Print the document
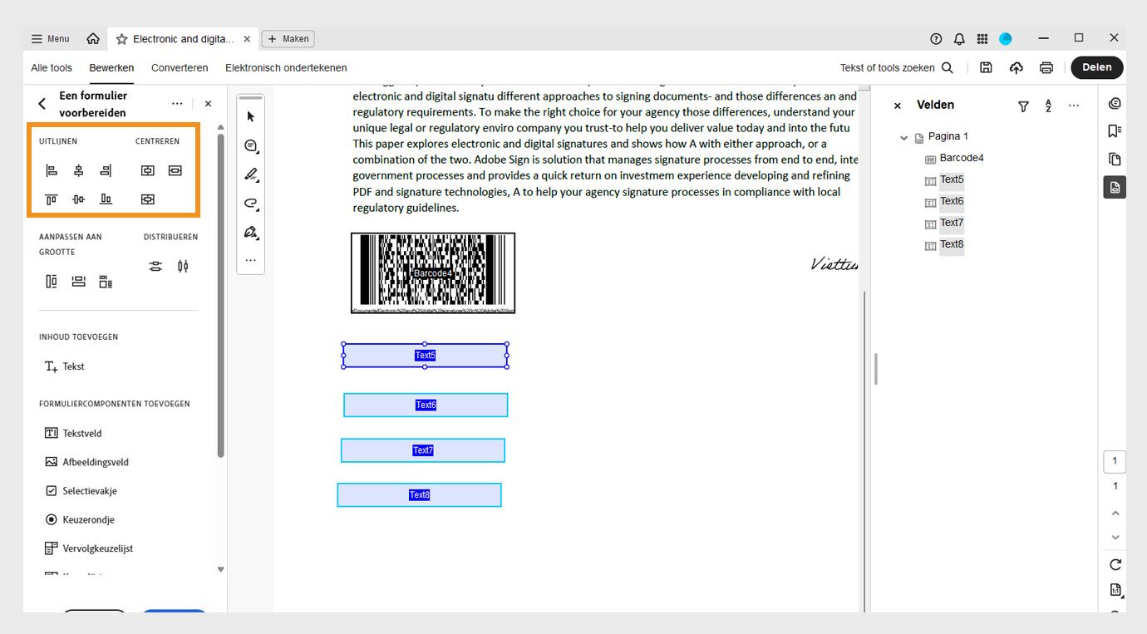 tap(1046, 67)
